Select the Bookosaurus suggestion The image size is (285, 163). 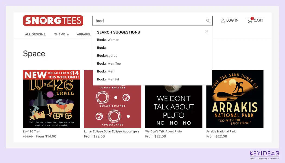tap(107, 56)
